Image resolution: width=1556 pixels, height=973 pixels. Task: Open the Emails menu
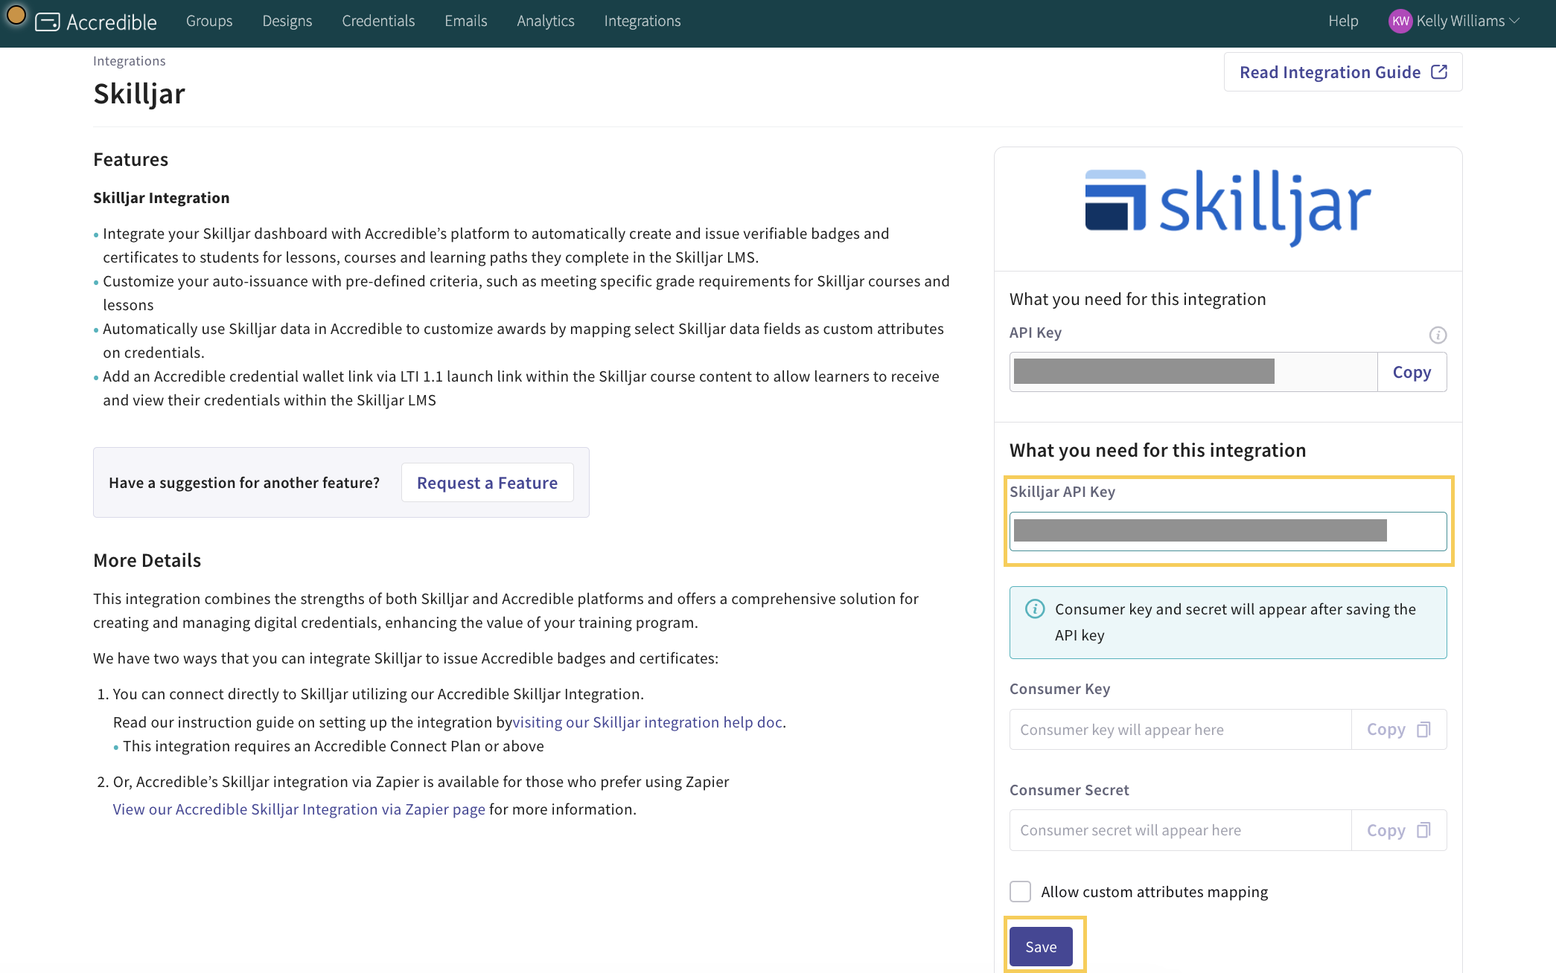click(466, 21)
